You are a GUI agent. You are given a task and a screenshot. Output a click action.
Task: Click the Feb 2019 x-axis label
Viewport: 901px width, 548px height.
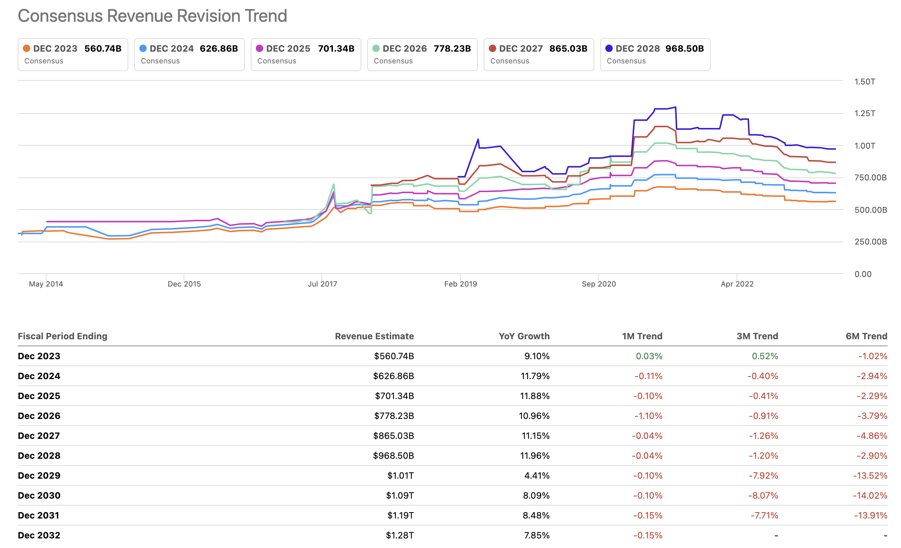460,284
